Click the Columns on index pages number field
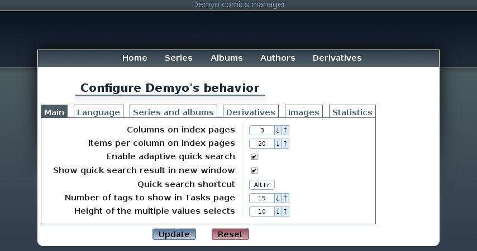Screen dimensions: 477x251 (262, 130)
